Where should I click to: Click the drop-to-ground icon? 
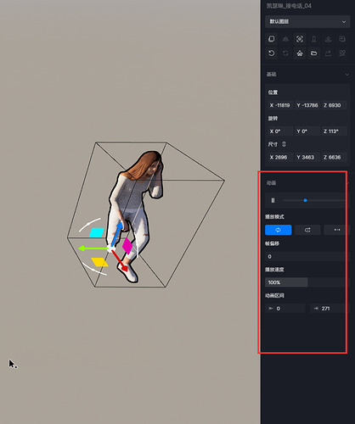coord(313,39)
